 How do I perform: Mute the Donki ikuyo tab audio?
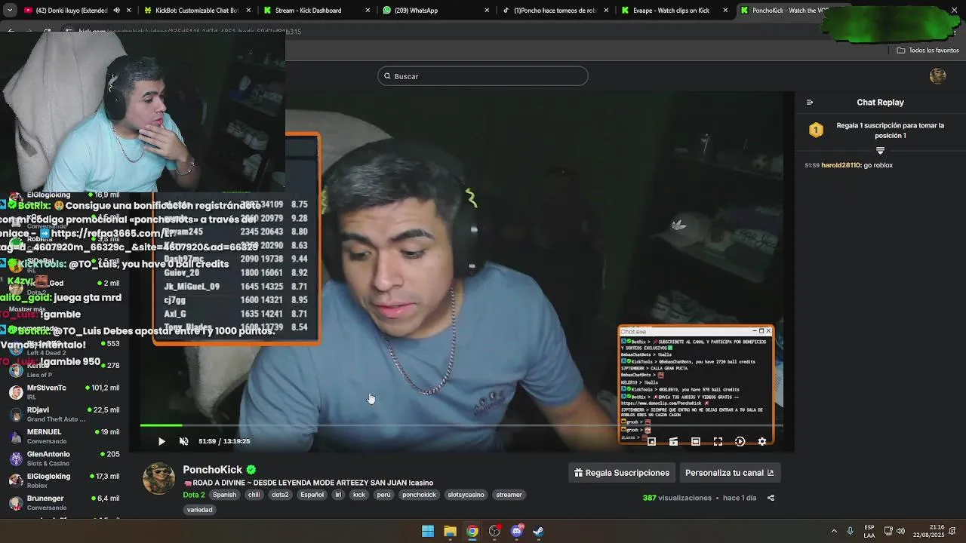click(x=116, y=11)
